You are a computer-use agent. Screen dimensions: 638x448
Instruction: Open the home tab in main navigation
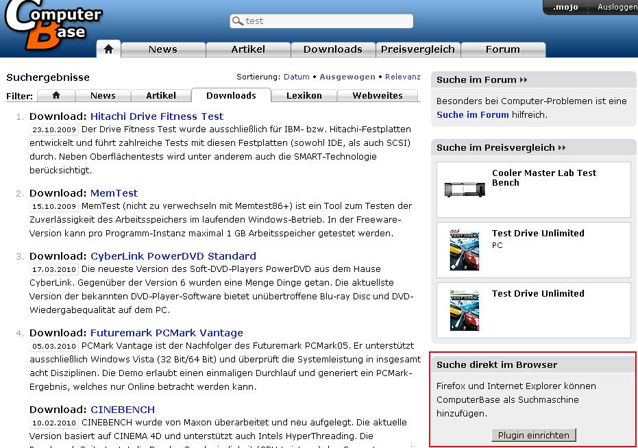108,49
